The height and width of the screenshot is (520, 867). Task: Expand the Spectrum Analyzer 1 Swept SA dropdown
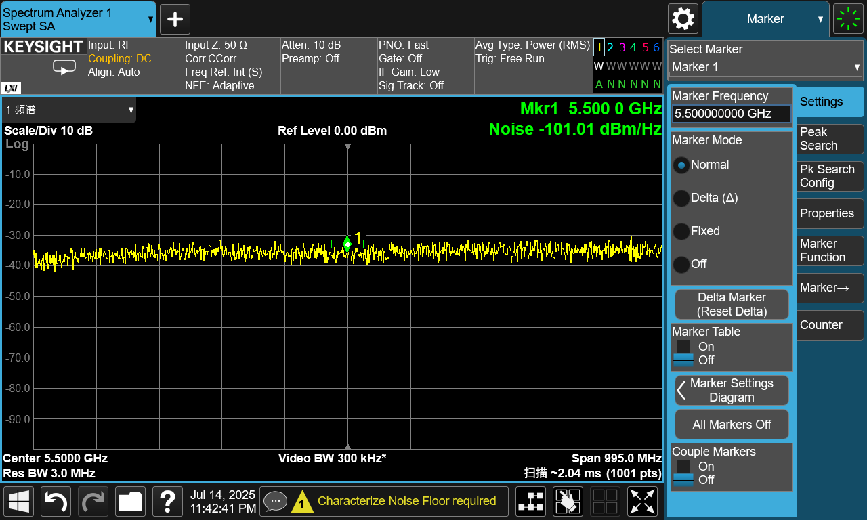(78, 19)
